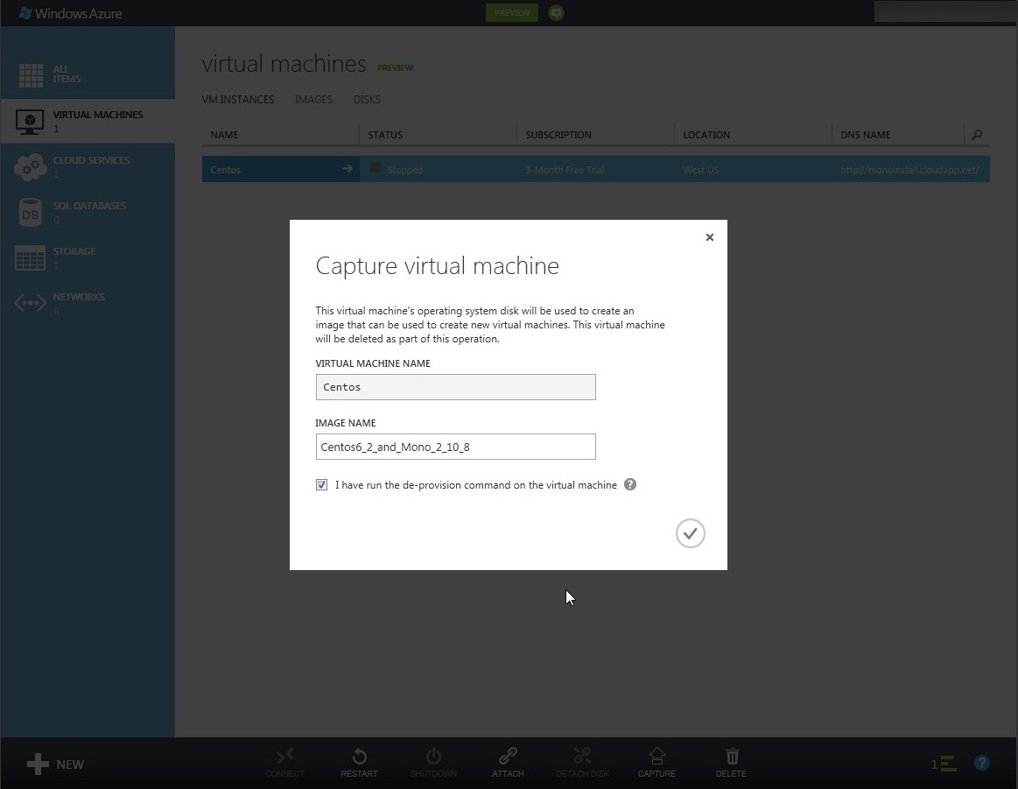Close the Capture virtual machine dialog
Screen dimensions: 1018x789
tap(710, 237)
